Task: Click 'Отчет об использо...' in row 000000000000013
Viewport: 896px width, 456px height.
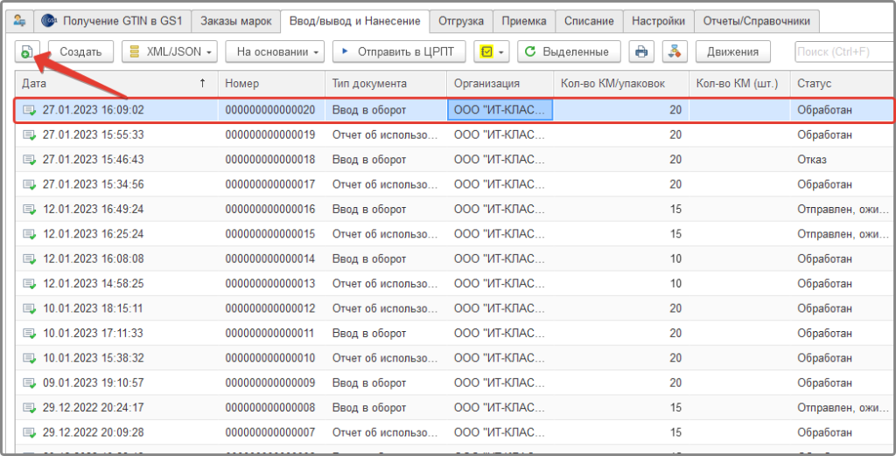Action: click(386, 283)
